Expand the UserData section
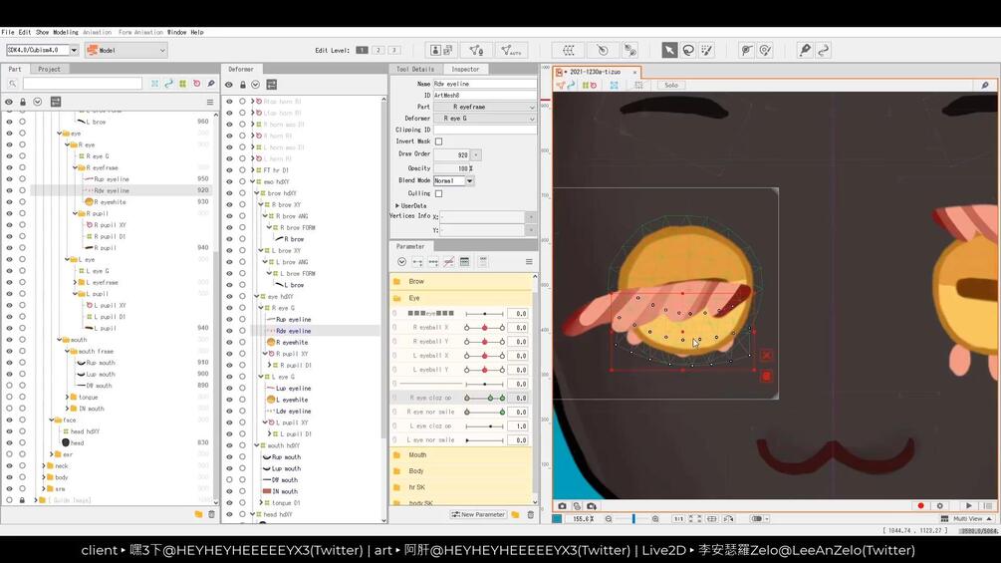Viewport: 1001px width, 563px height. 397,205
